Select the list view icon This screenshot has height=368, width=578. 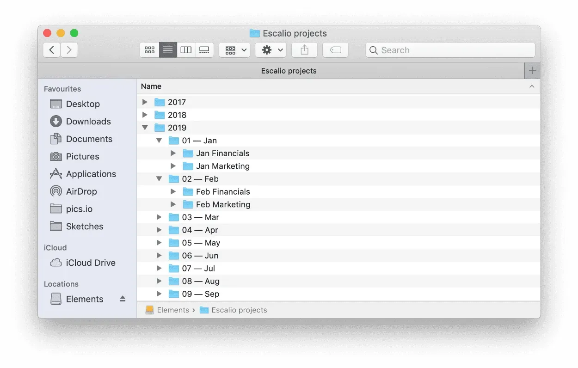point(167,49)
